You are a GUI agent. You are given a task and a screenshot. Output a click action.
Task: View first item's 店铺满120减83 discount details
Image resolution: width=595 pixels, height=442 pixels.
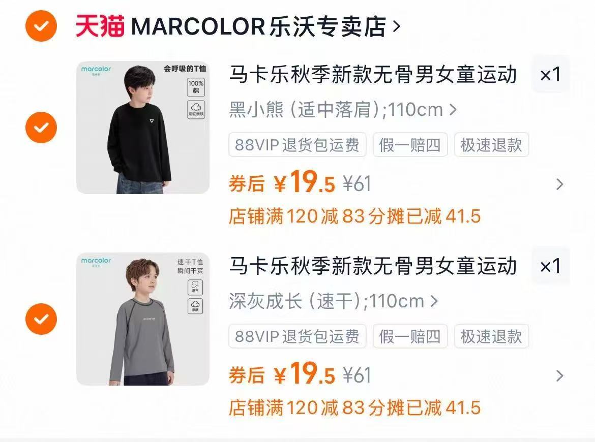click(x=355, y=216)
